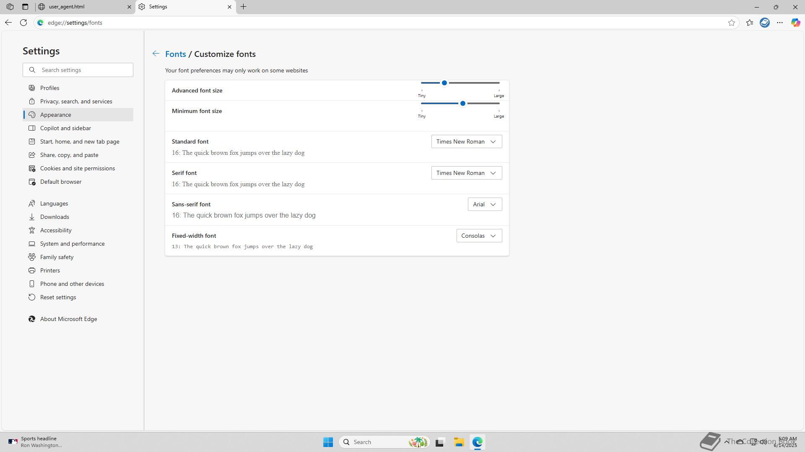Click the back arrow beside Fonts heading
Viewport: 805px width, 452px height.
pos(156,54)
